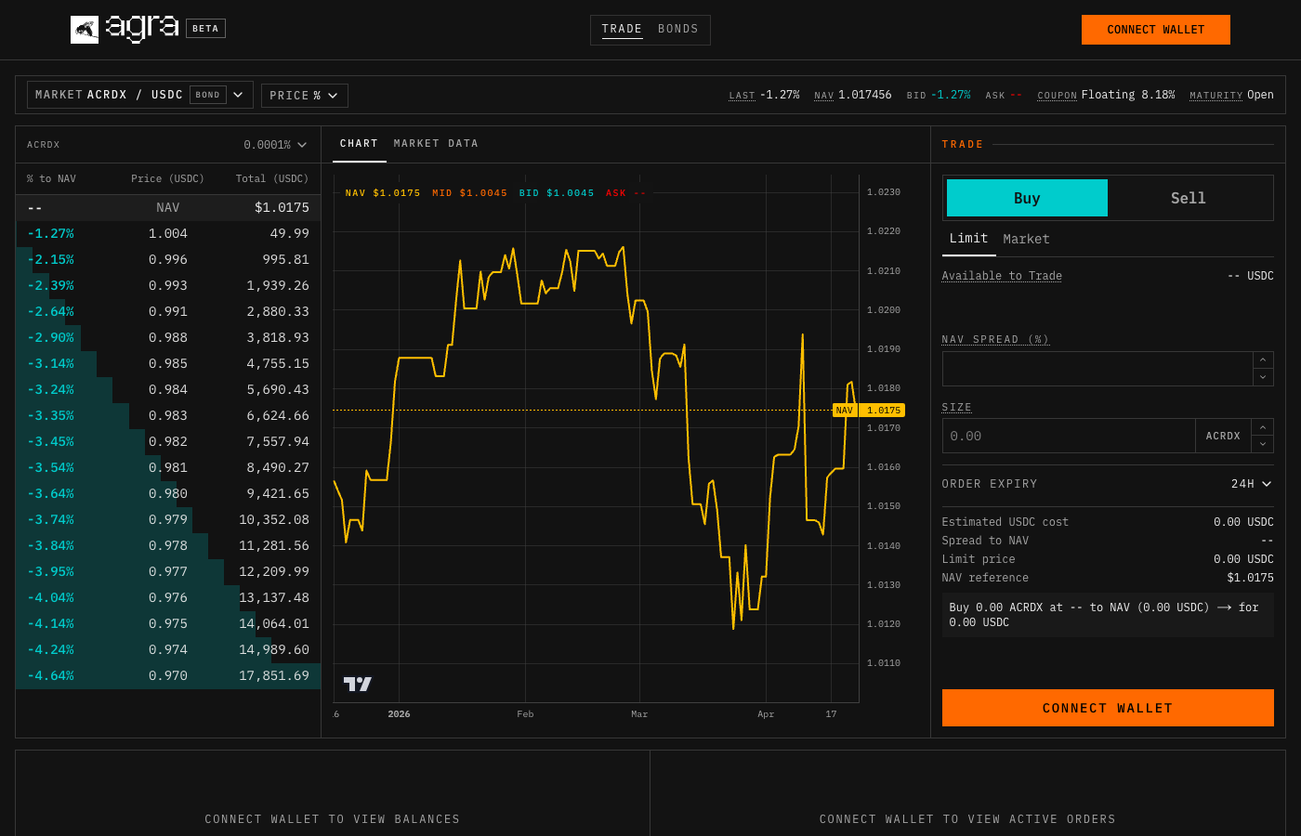1301x836 pixels.
Task: Switch to the BONDS tab
Action: point(677,29)
